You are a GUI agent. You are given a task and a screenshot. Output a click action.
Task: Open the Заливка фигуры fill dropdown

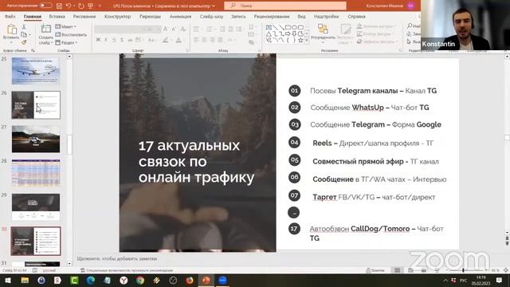point(377,26)
